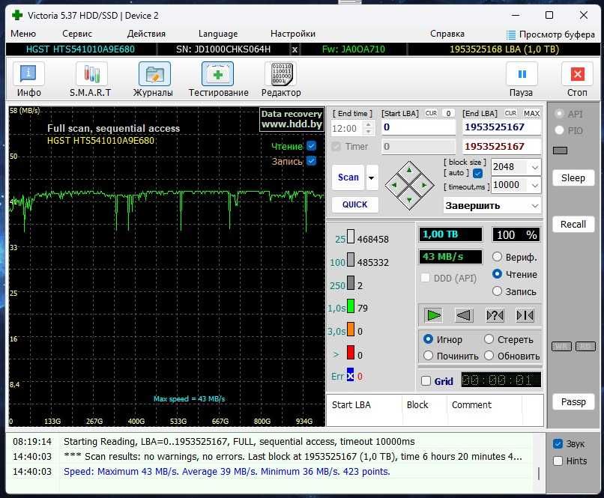The image size is (604, 498).
Task: Open the Настройки menu
Action: tap(293, 34)
